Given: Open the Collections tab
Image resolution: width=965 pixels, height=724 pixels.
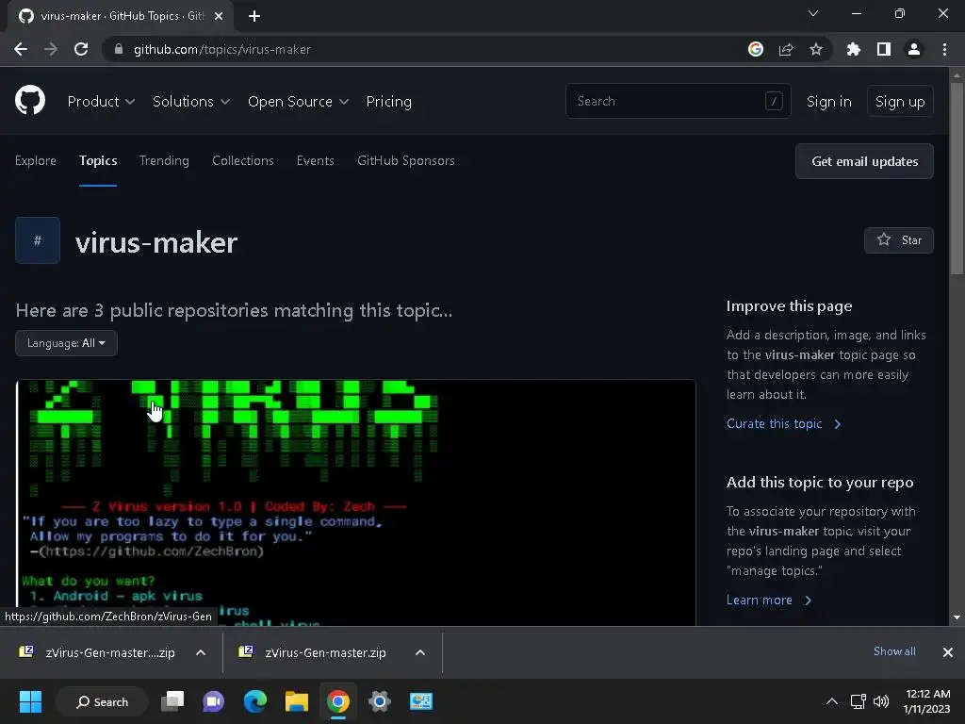Looking at the screenshot, I should coord(243,160).
